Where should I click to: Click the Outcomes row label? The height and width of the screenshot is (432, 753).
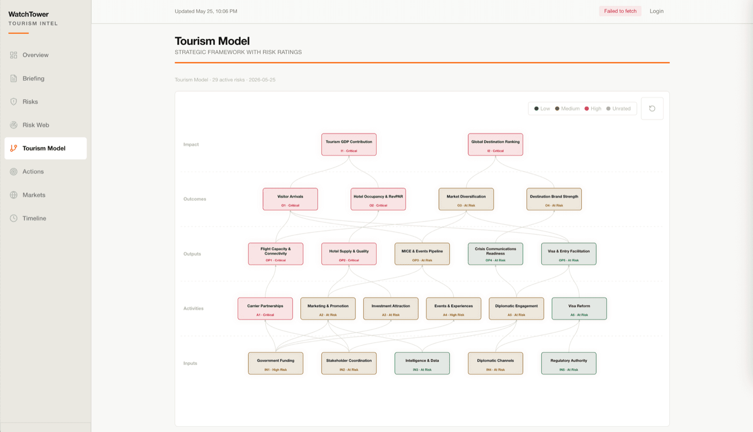[195, 199]
